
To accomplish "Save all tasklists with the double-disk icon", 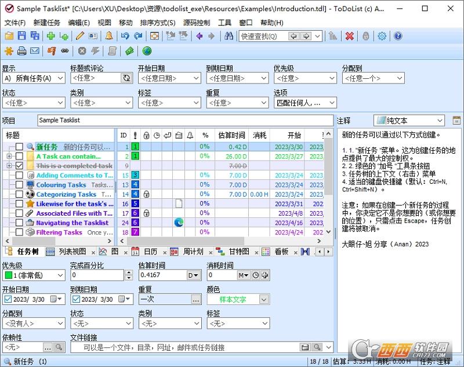I will 35,36.
